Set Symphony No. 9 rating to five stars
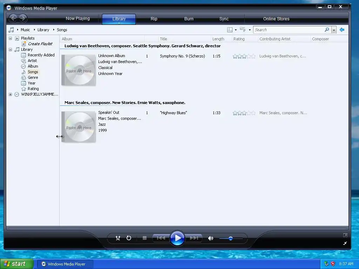The image size is (359, 269). (253, 56)
